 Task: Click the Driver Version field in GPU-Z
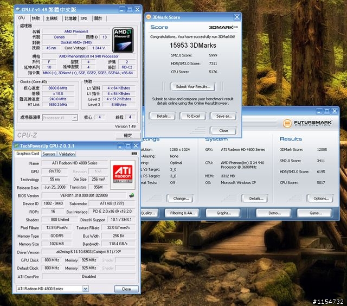pos(88,252)
